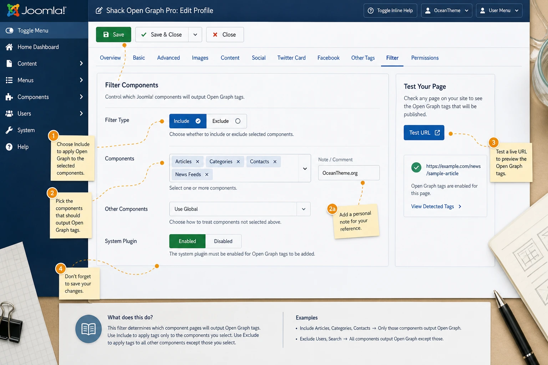Click the Toggle Inline Help button
This screenshot has height=365, width=548.
point(390,11)
